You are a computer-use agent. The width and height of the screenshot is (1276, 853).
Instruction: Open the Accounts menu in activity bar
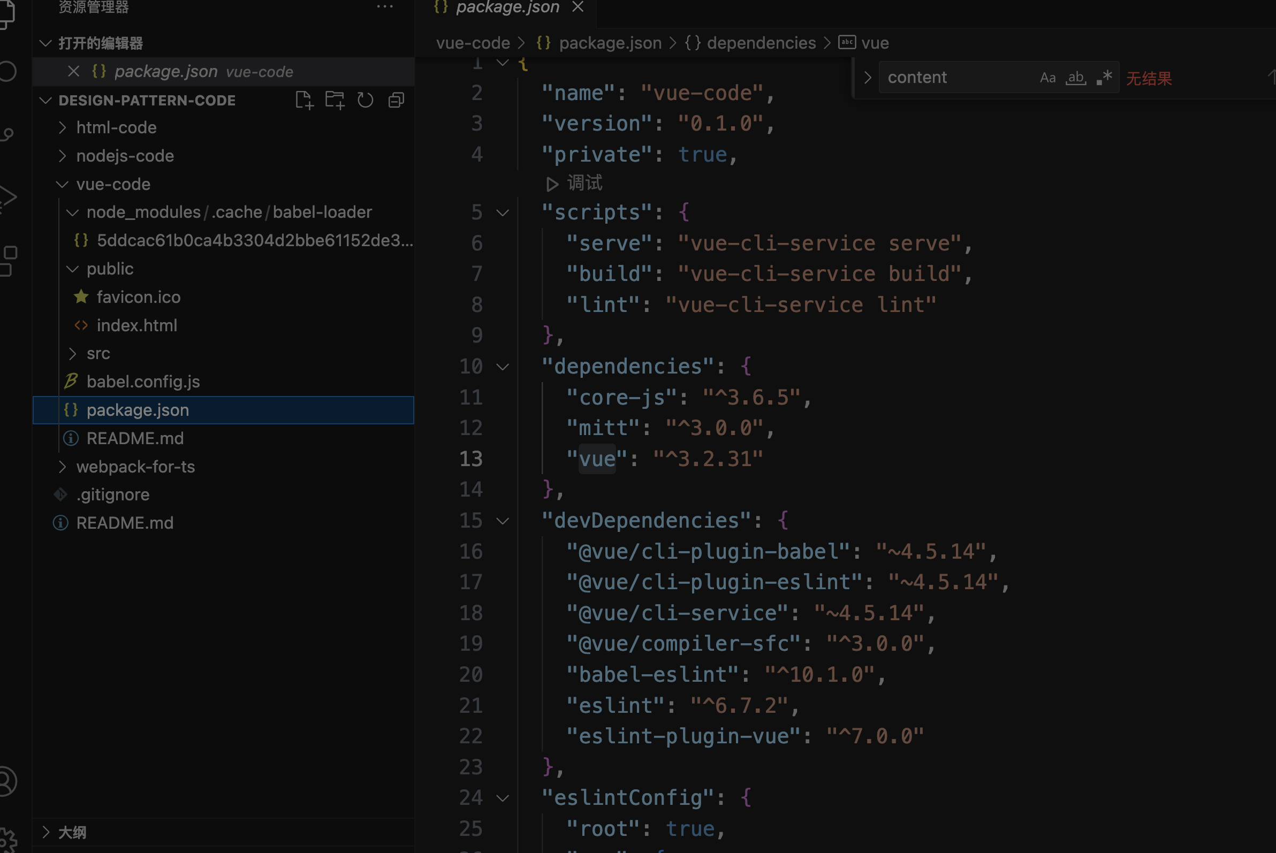click(7, 781)
